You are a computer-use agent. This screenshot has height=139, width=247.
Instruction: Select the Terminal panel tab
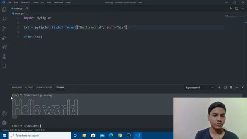coord(60,88)
